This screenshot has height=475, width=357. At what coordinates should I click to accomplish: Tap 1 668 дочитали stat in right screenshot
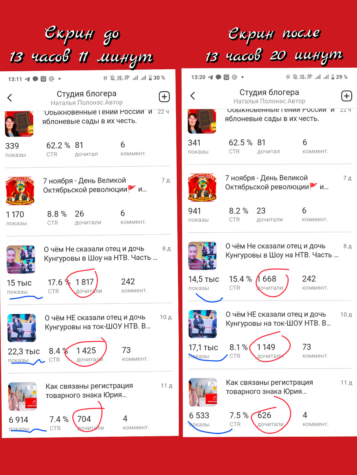click(x=269, y=283)
